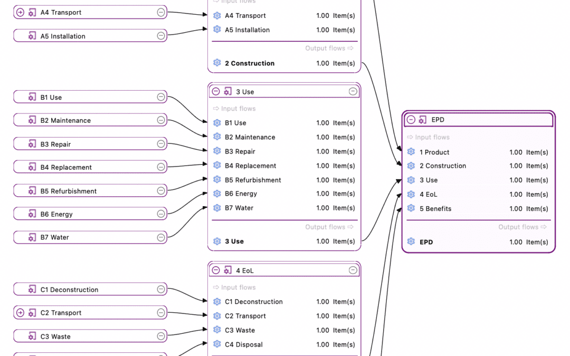The height and width of the screenshot is (356, 570).
Task: Select the B3 Repair input flow row
Action: (284, 151)
